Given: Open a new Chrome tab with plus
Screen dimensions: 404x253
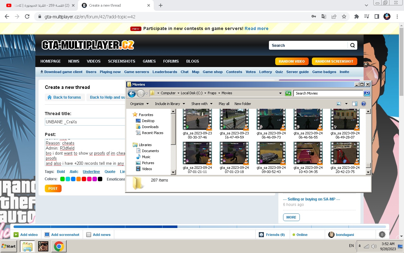Looking at the screenshot, I should (161, 5).
